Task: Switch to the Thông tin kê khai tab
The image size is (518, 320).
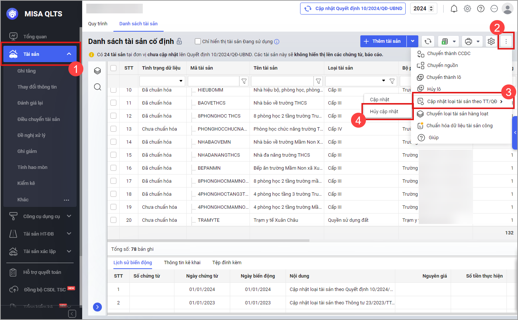Action: 182,263
